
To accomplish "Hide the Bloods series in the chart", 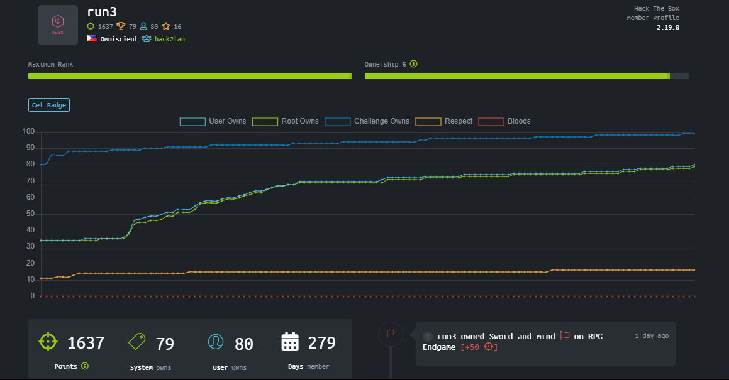I will (504, 121).
